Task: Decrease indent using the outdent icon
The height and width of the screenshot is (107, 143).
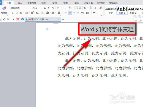Action: (x=77, y=8)
